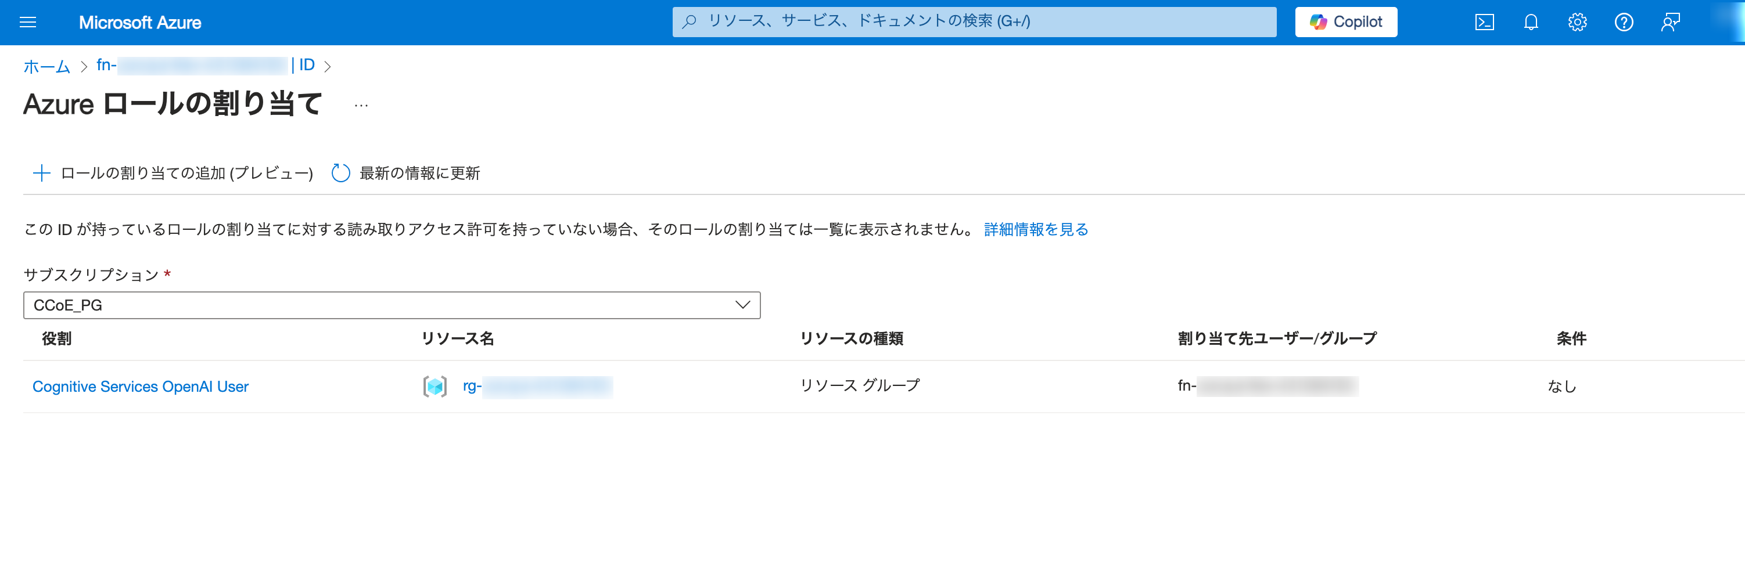The height and width of the screenshot is (563, 1745).
Task: Click the サブスクリプション field label
Action: [91, 275]
